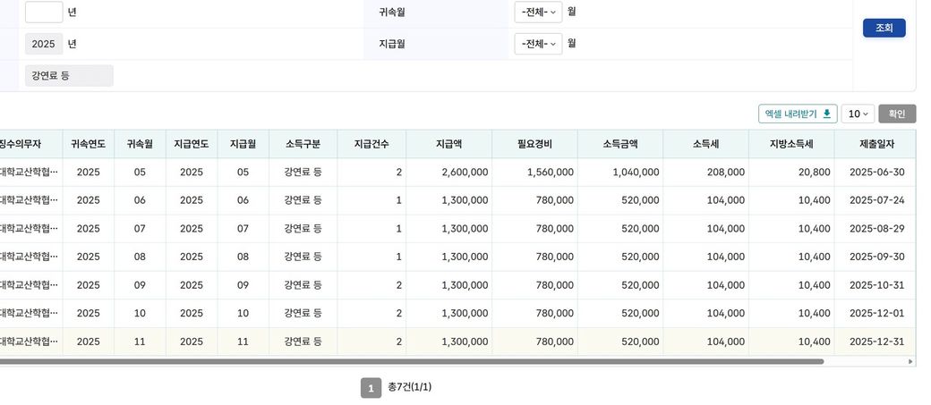Click page number 1 in pagination
Viewport: 931px width, 405px height.
coord(371,387)
